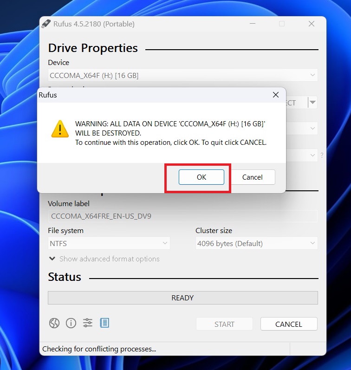Click the START button
Image resolution: width=351 pixels, height=370 pixels.
coord(224,324)
